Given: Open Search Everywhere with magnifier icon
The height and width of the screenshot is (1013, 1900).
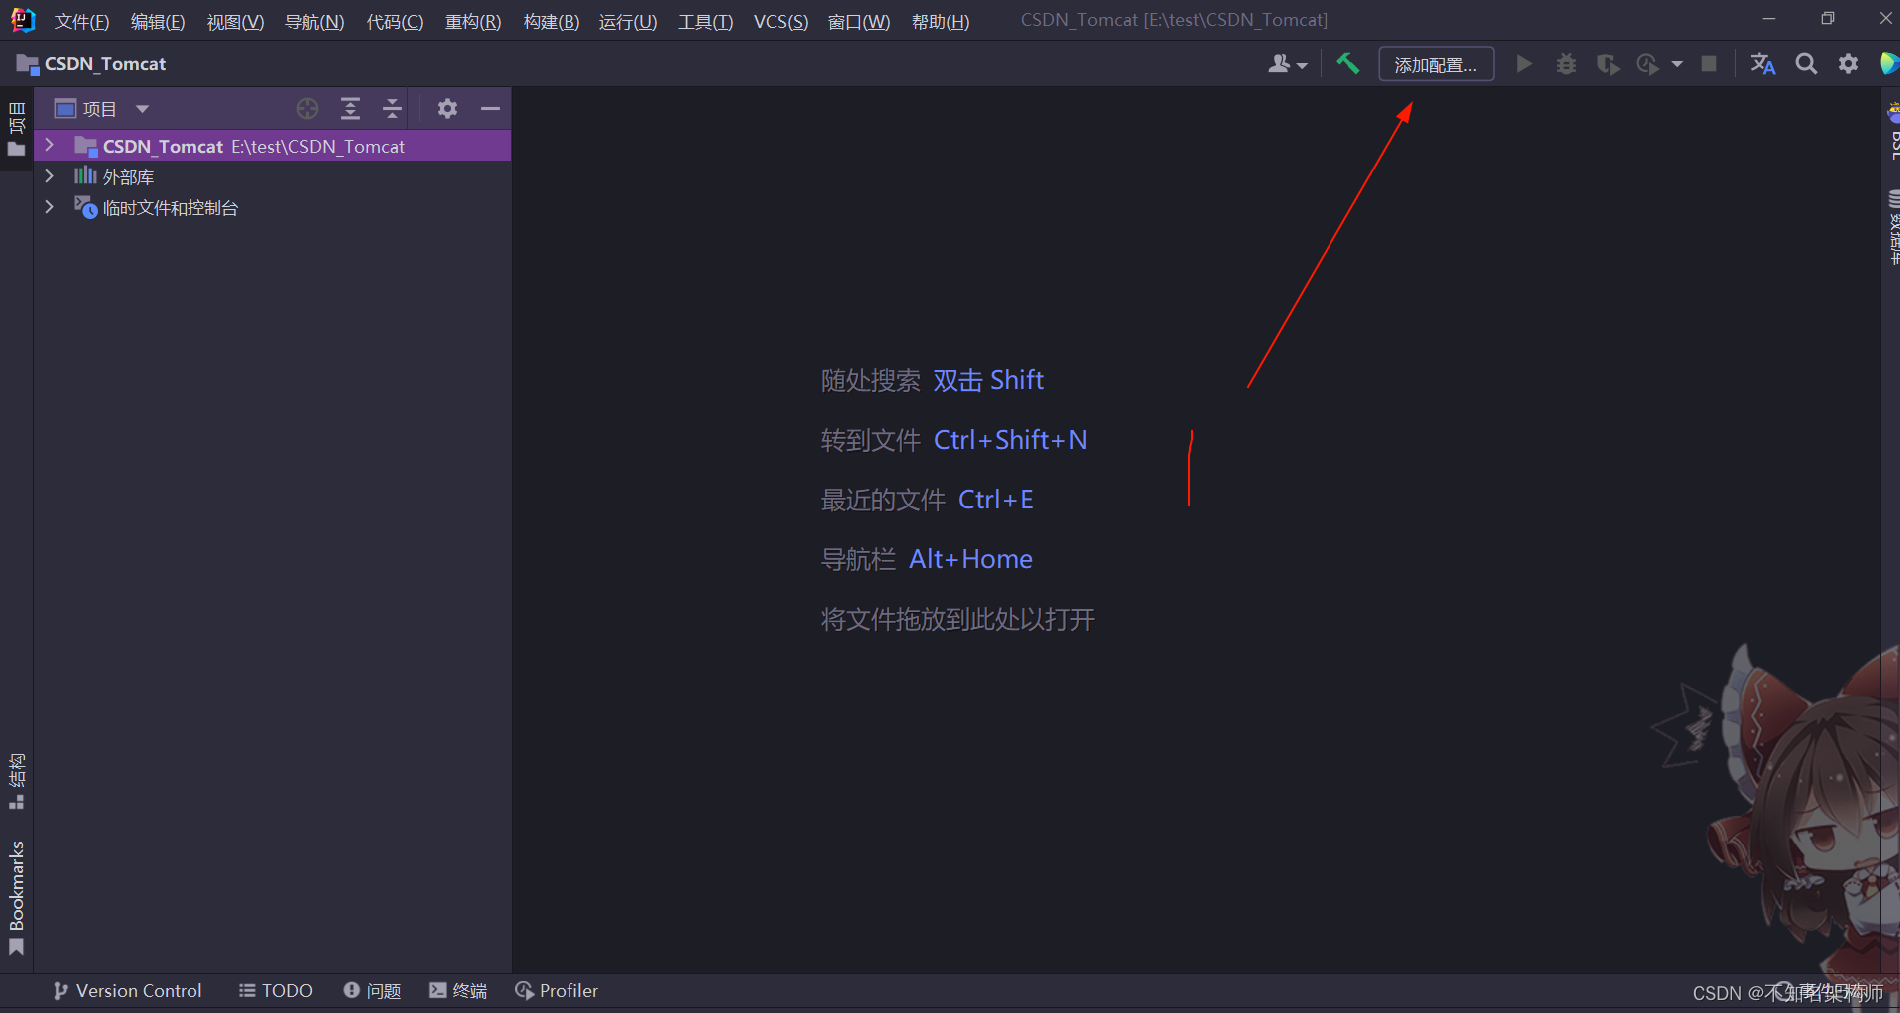Looking at the screenshot, I should [1805, 63].
